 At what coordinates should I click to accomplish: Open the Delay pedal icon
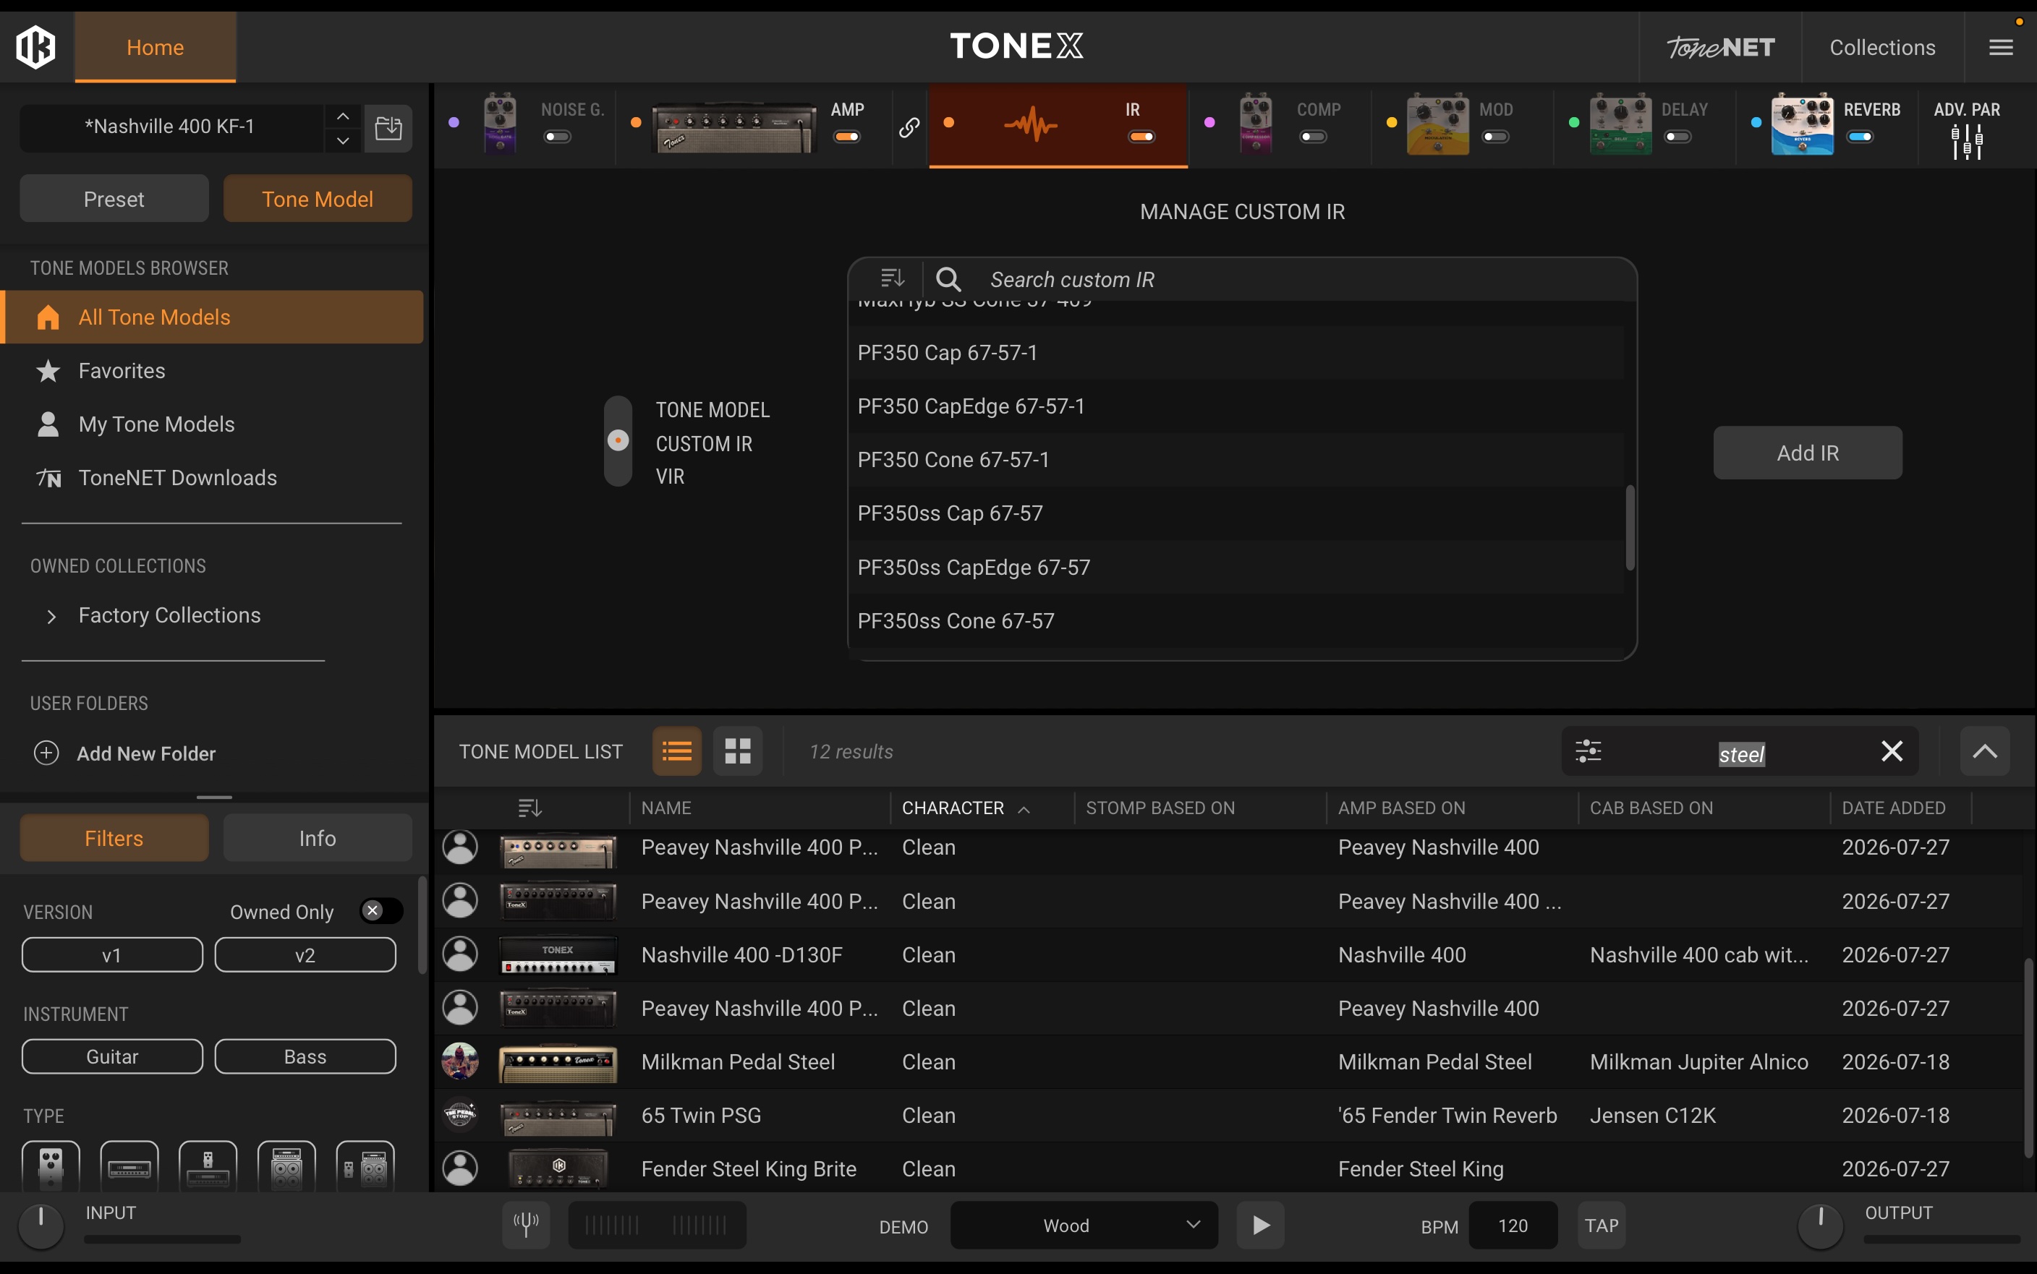click(x=1620, y=124)
